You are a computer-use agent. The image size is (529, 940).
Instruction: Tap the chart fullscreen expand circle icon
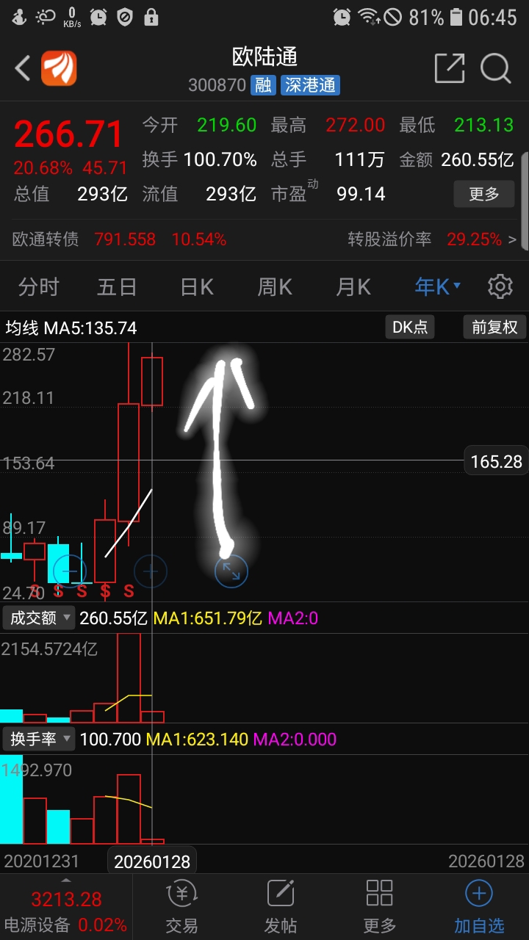[231, 571]
